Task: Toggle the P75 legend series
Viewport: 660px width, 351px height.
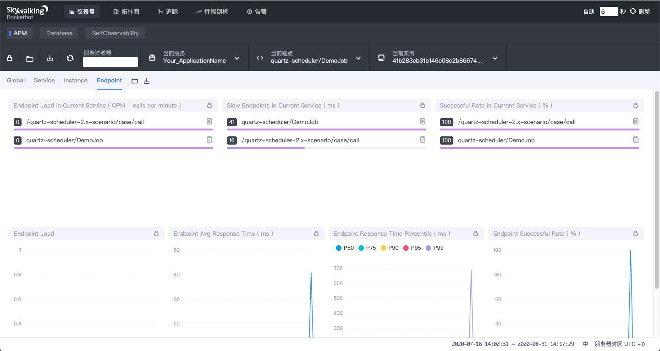Action: click(x=367, y=248)
